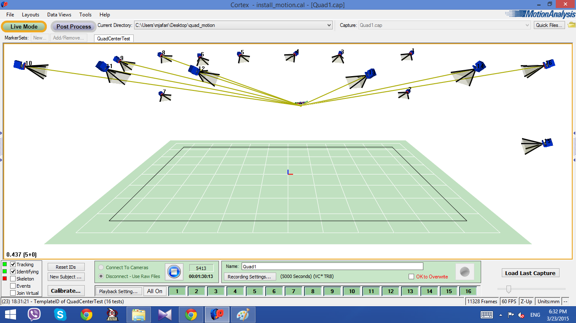576x323 pixels.
Task: Open Visual Studio from the taskbar
Action: pos(165,315)
